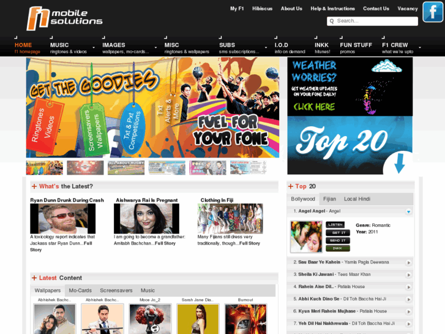
Task: Click the search magnifier icon
Action: tap(332, 21)
